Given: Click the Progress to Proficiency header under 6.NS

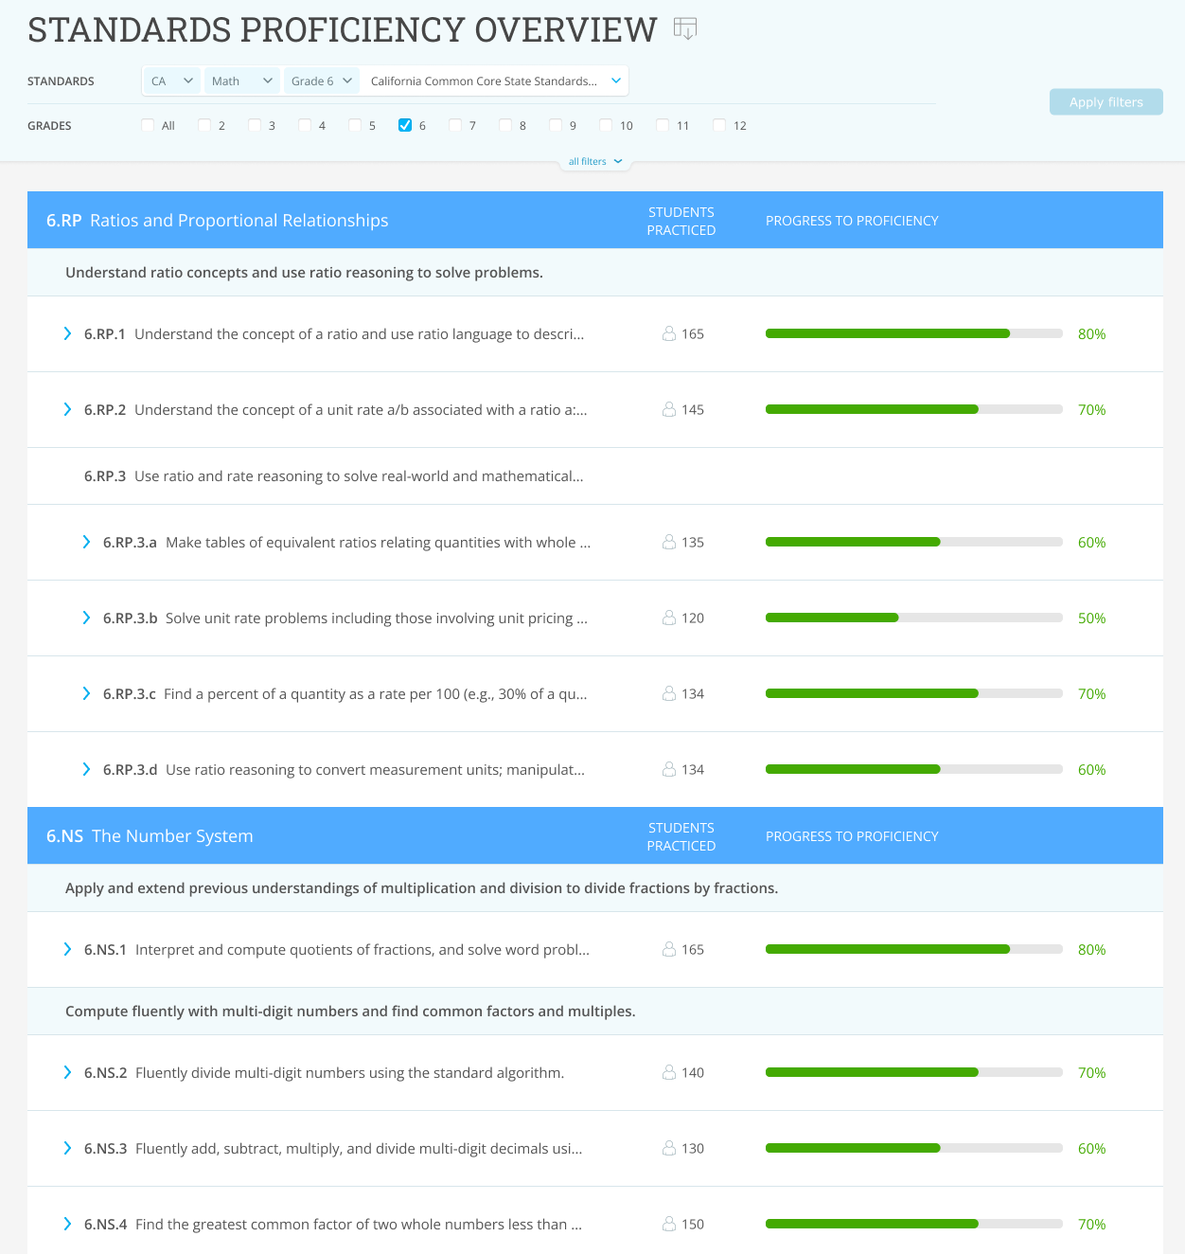Looking at the screenshot, I should [852, 836].
